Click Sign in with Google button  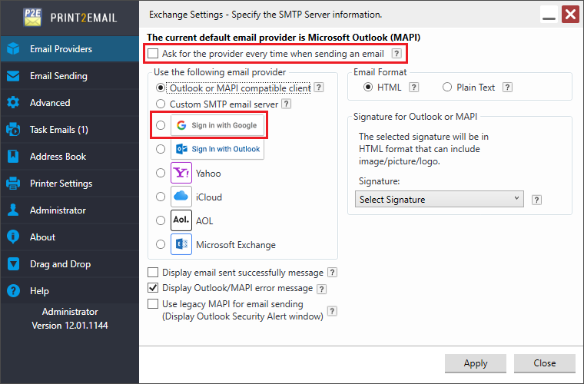217,125
